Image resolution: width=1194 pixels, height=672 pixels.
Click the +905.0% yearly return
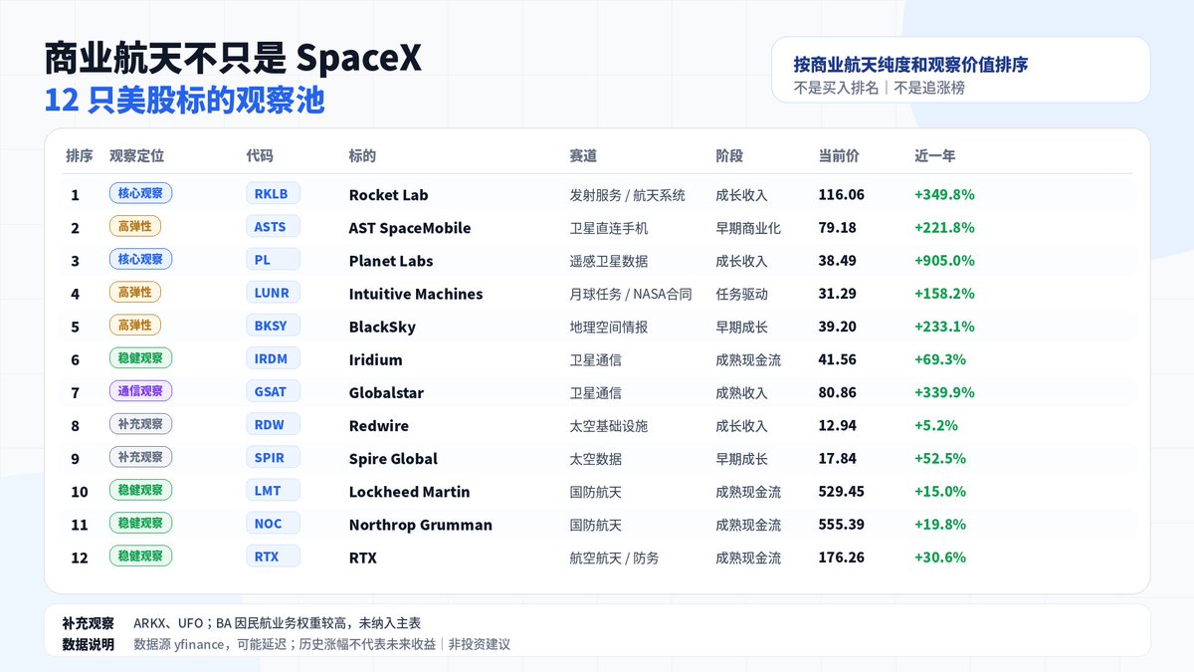[944, 261]
